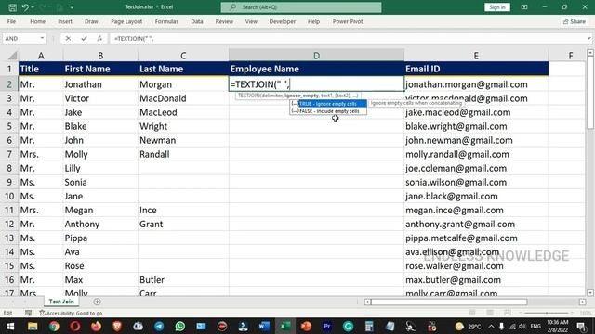Screen dimensions: 595x334
Task: Open the Review ribbon tab
Action: tap(224, 21)
